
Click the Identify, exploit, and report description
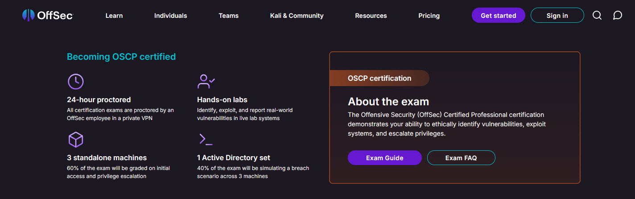click(x=245, y=114)
